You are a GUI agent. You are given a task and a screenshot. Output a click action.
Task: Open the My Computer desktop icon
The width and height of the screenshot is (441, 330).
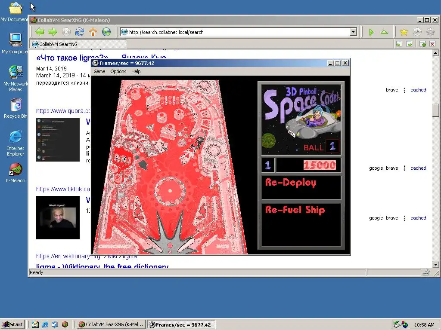point(15,43)
